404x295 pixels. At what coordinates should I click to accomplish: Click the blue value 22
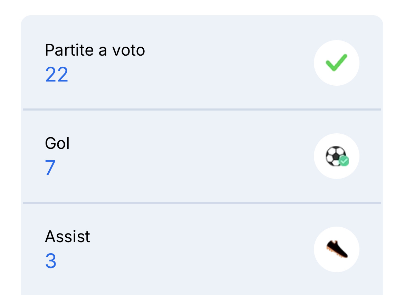point(57,75)
